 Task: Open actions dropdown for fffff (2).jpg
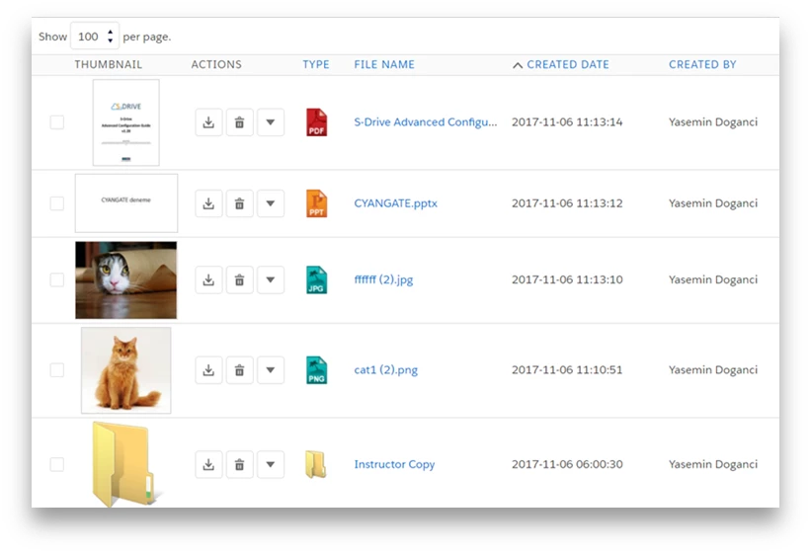[x=271, y=279]
